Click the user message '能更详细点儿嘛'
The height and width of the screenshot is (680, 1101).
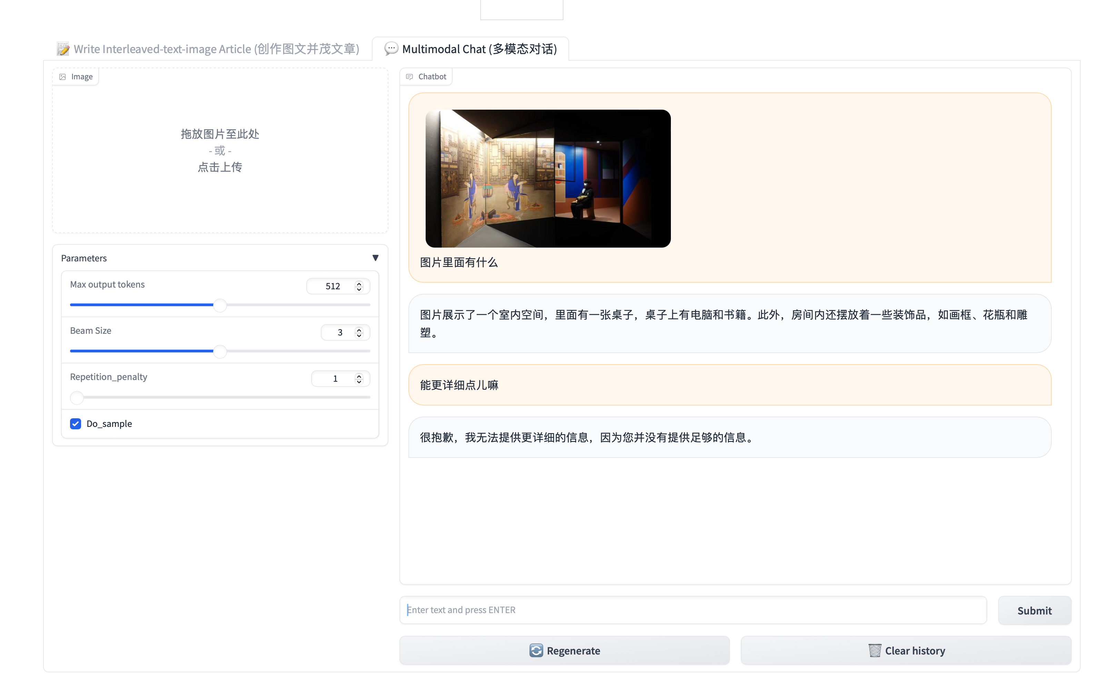tap(459, 385)
